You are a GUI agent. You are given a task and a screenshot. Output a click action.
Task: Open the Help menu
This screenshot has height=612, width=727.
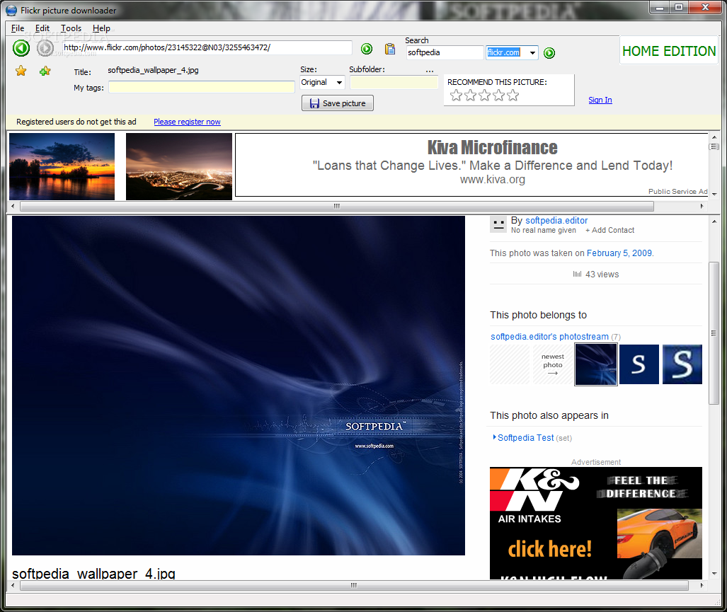click(101, 28)
